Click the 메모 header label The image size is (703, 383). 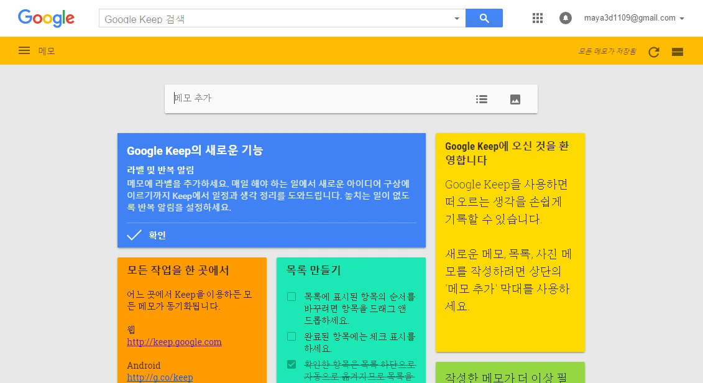(x=47, y=51)
